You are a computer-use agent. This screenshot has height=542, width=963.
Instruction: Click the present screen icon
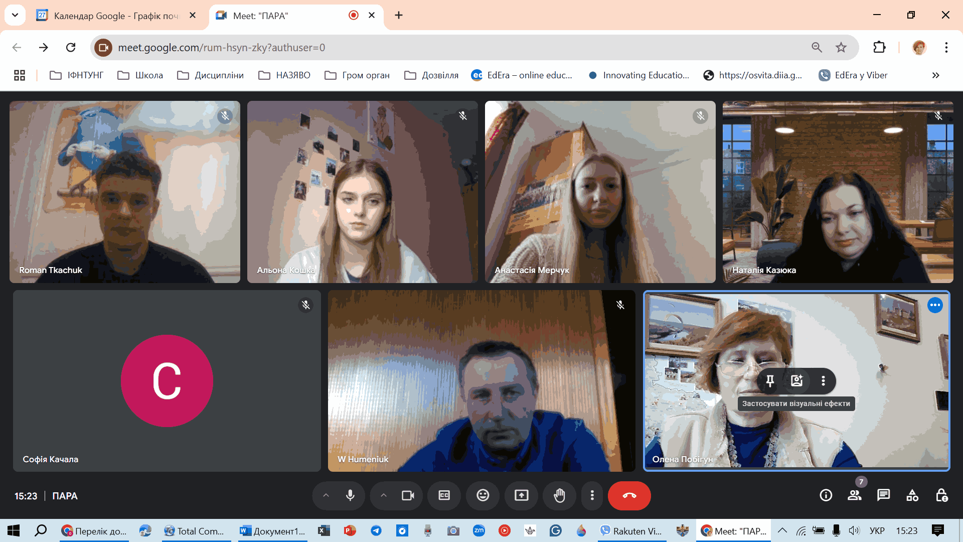click(x=521, y=496)
